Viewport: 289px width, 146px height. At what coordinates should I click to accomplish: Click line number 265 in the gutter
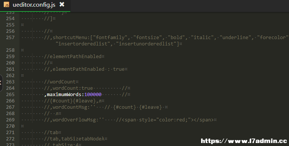10,94
